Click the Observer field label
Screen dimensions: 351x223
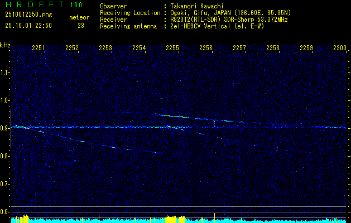pyautogui.click(x=113, y=6)
